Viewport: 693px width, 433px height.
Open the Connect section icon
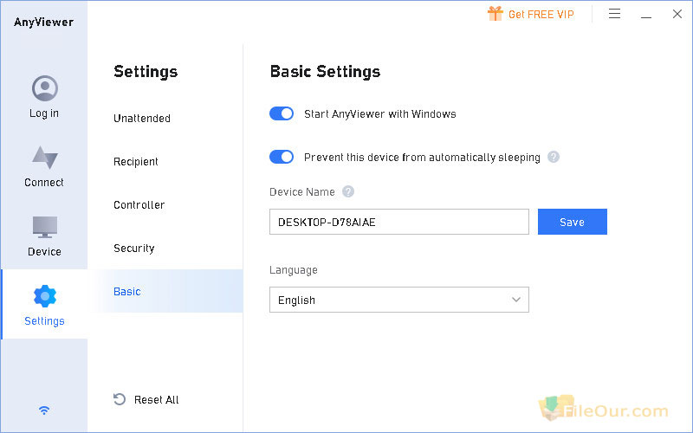(x=45, y=158)
